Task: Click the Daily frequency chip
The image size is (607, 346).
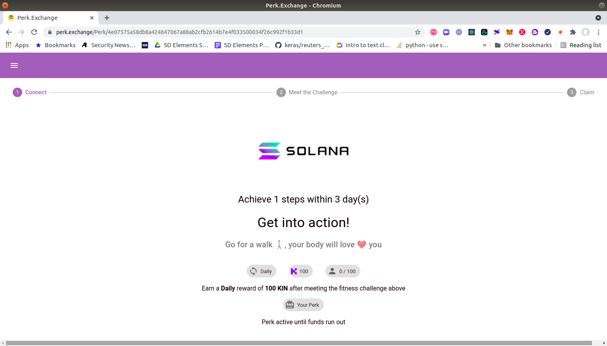Action: click(x=261, y=271)
